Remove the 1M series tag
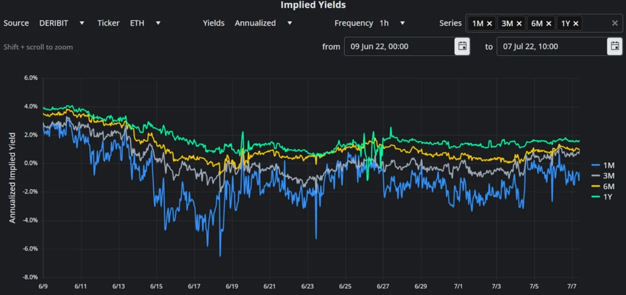The image size is (626, 295). [x=489, y=23]
